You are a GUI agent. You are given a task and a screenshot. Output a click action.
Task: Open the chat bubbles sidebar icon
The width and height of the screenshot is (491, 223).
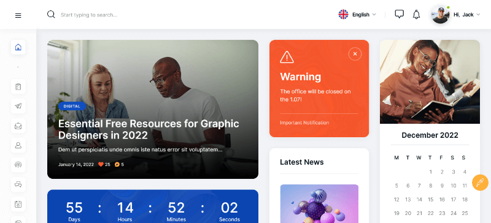click(18, 184)
